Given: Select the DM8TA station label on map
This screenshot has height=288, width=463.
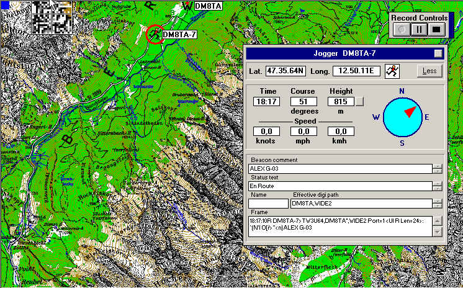Looking at the screenshot, I should (208, 6).
